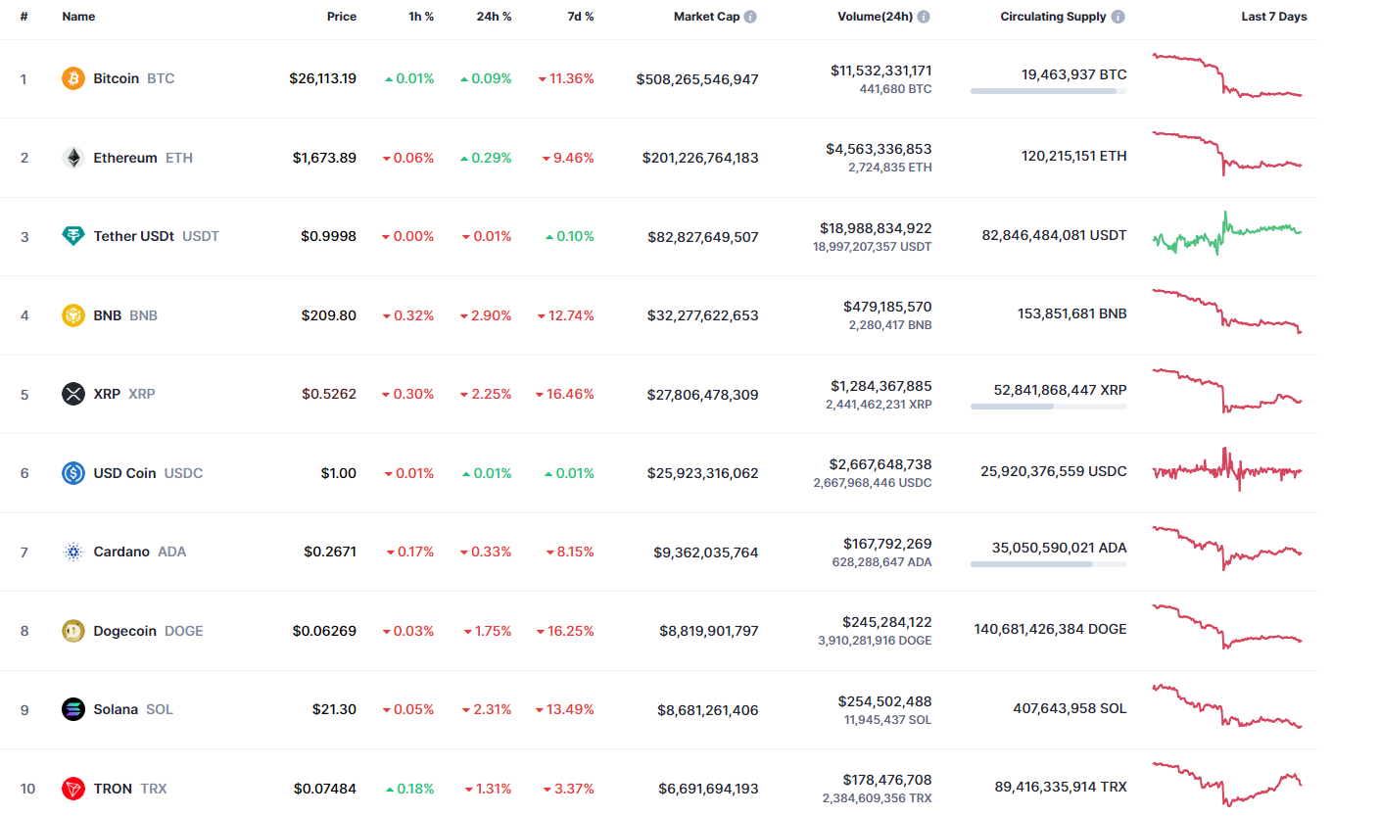The image size is (1380, 817).
Task: Open the Circulating Supply info tooltip
Action: click(x=1117, y=16)
